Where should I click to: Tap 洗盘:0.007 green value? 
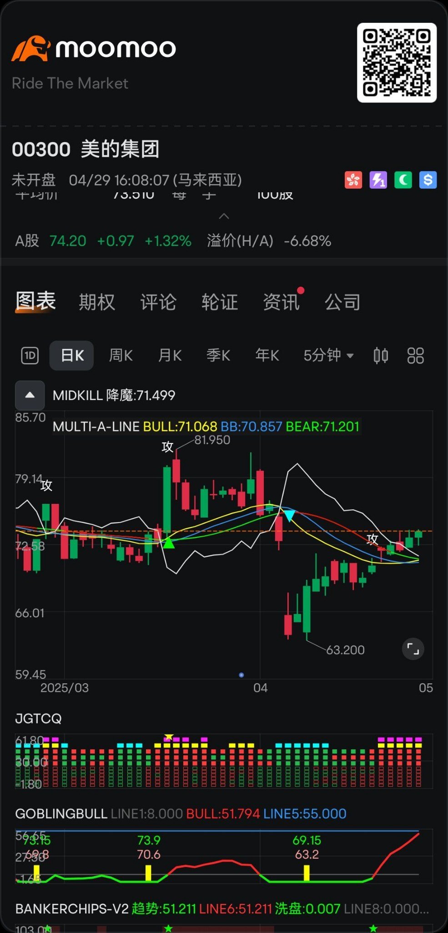[307, 909]
